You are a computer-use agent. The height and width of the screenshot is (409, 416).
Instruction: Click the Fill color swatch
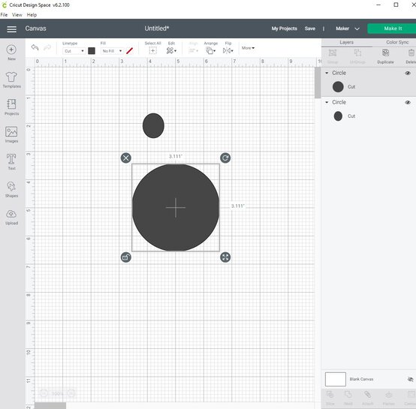129,51
